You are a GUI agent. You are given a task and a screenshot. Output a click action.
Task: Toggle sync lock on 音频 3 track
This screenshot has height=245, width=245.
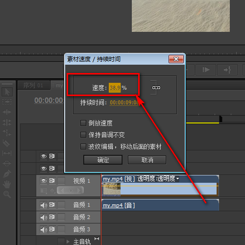(x=52, y=229)
